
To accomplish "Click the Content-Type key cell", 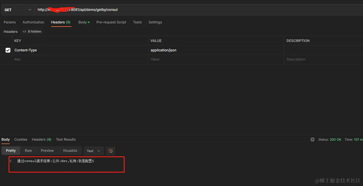I will (x=80, y=50).
